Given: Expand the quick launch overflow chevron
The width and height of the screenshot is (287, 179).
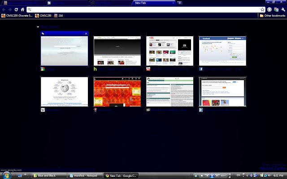Looking at the screenshot, I should point(25,175).
